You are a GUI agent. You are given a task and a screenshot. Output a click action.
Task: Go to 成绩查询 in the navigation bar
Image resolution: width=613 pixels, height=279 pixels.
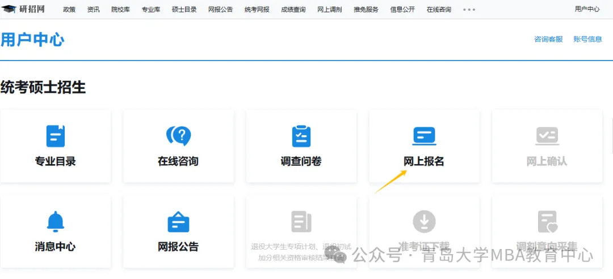coord(293,10)
